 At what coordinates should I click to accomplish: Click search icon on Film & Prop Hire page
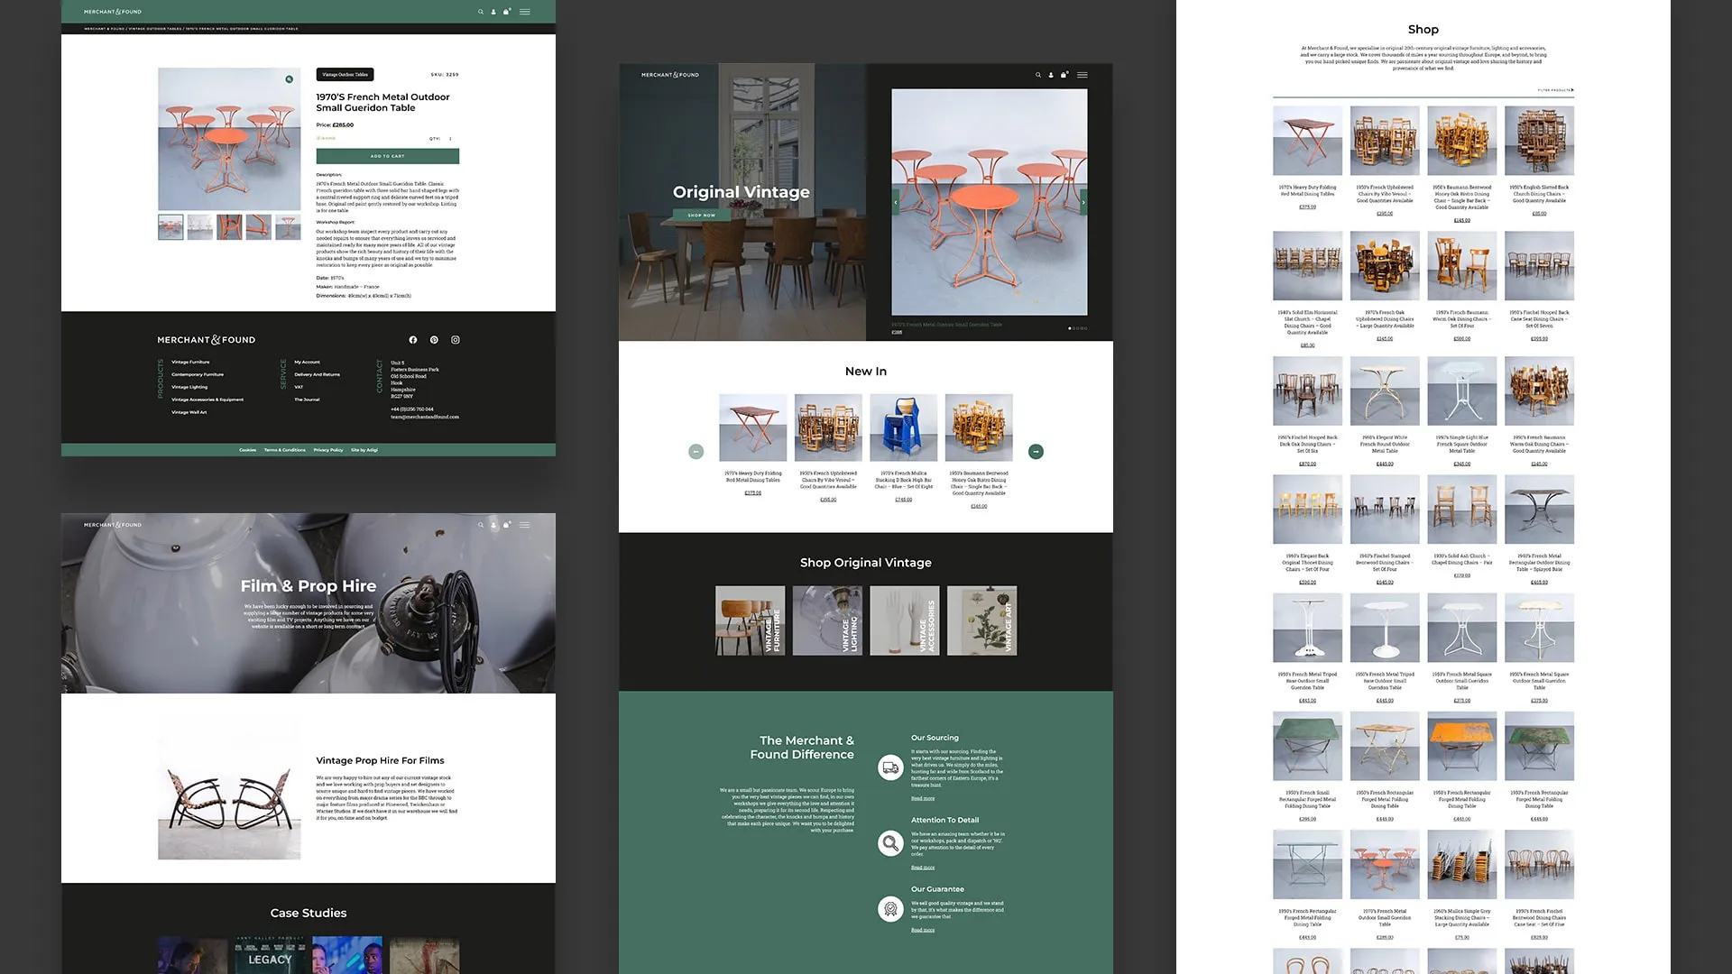tap(481, 525)
